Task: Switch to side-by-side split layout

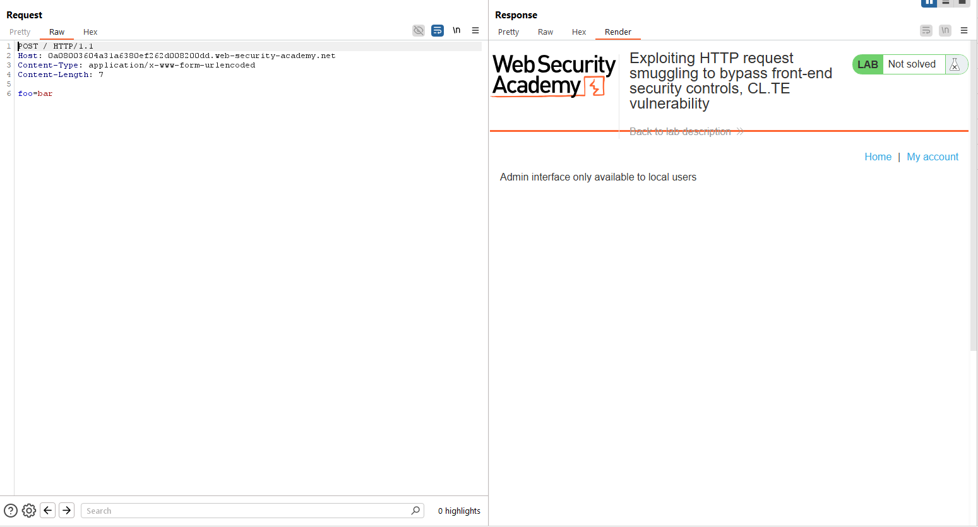Action: coord(929,3)
